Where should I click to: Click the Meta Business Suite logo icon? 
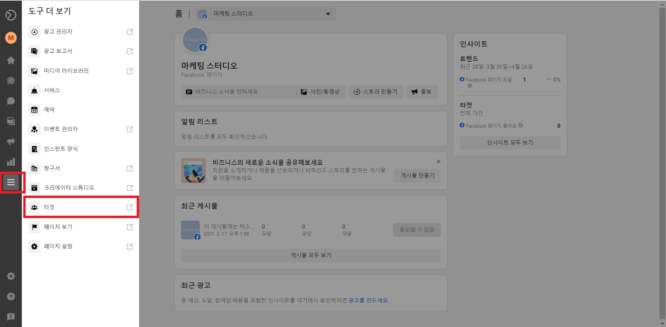pyautogui.click(x=11, y=15)
